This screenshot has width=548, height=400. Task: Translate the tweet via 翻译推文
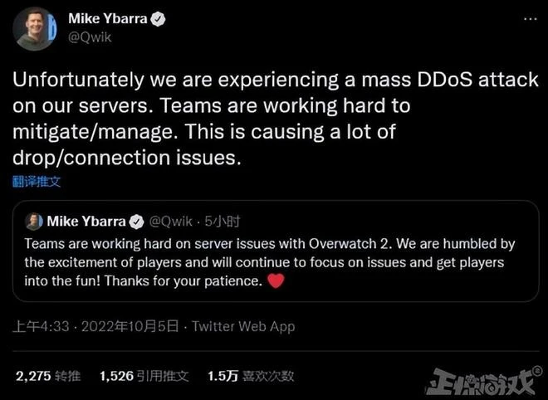pyautogui.click(x=36, y=181)
